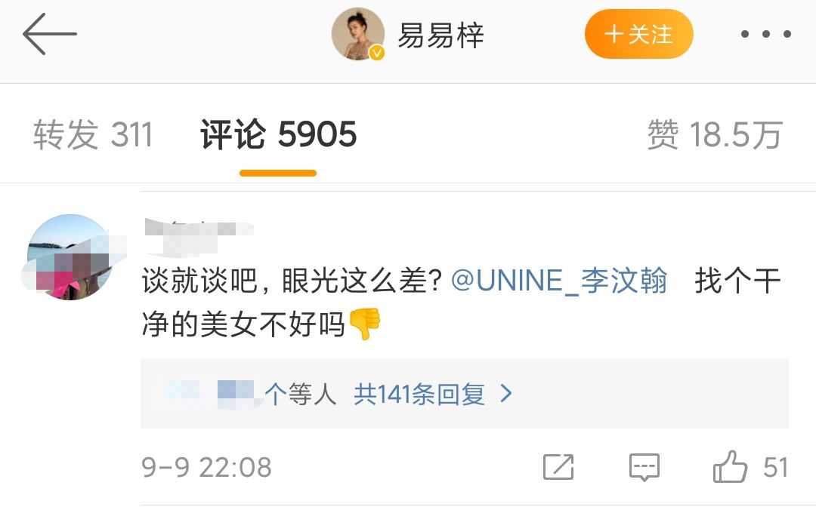Open the commenter's blurred profile picture
The width and height of the screenshot is (816, 513).
(70, 257)
